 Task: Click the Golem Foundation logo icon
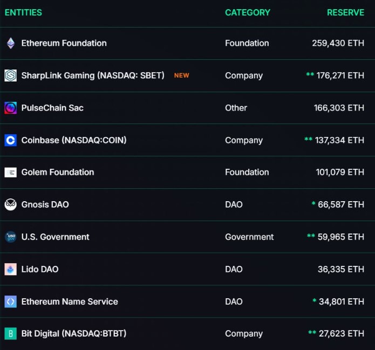pos(11,173)
